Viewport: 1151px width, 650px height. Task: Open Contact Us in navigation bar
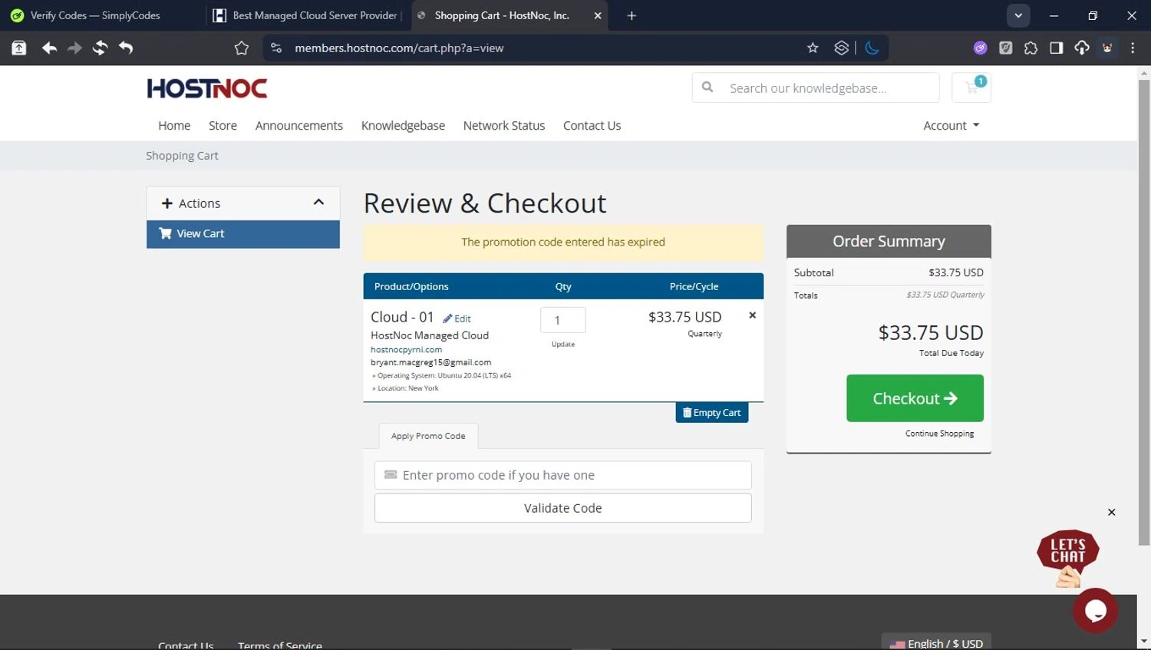[x=592, y=126]
